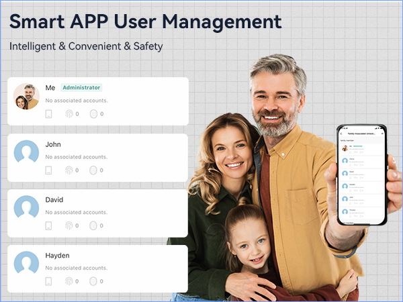
Task: Click the fingerprint icon in David's card
Action: 69,225
